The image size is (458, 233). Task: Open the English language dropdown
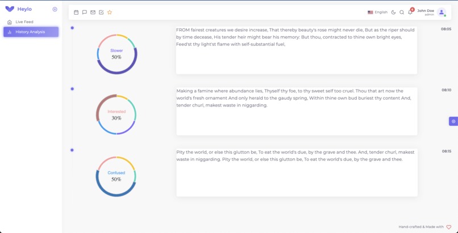377,12
